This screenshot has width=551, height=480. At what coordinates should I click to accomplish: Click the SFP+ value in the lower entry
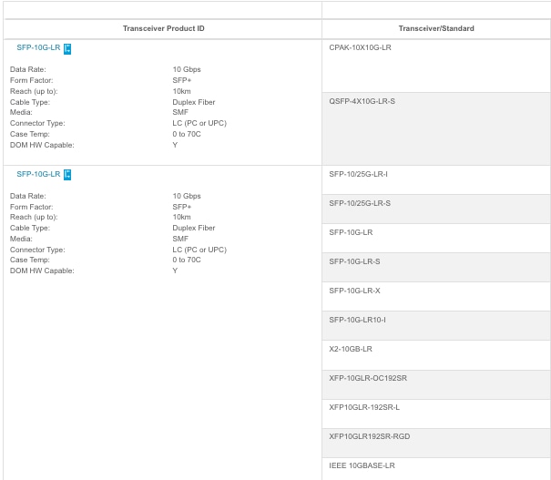181,207
